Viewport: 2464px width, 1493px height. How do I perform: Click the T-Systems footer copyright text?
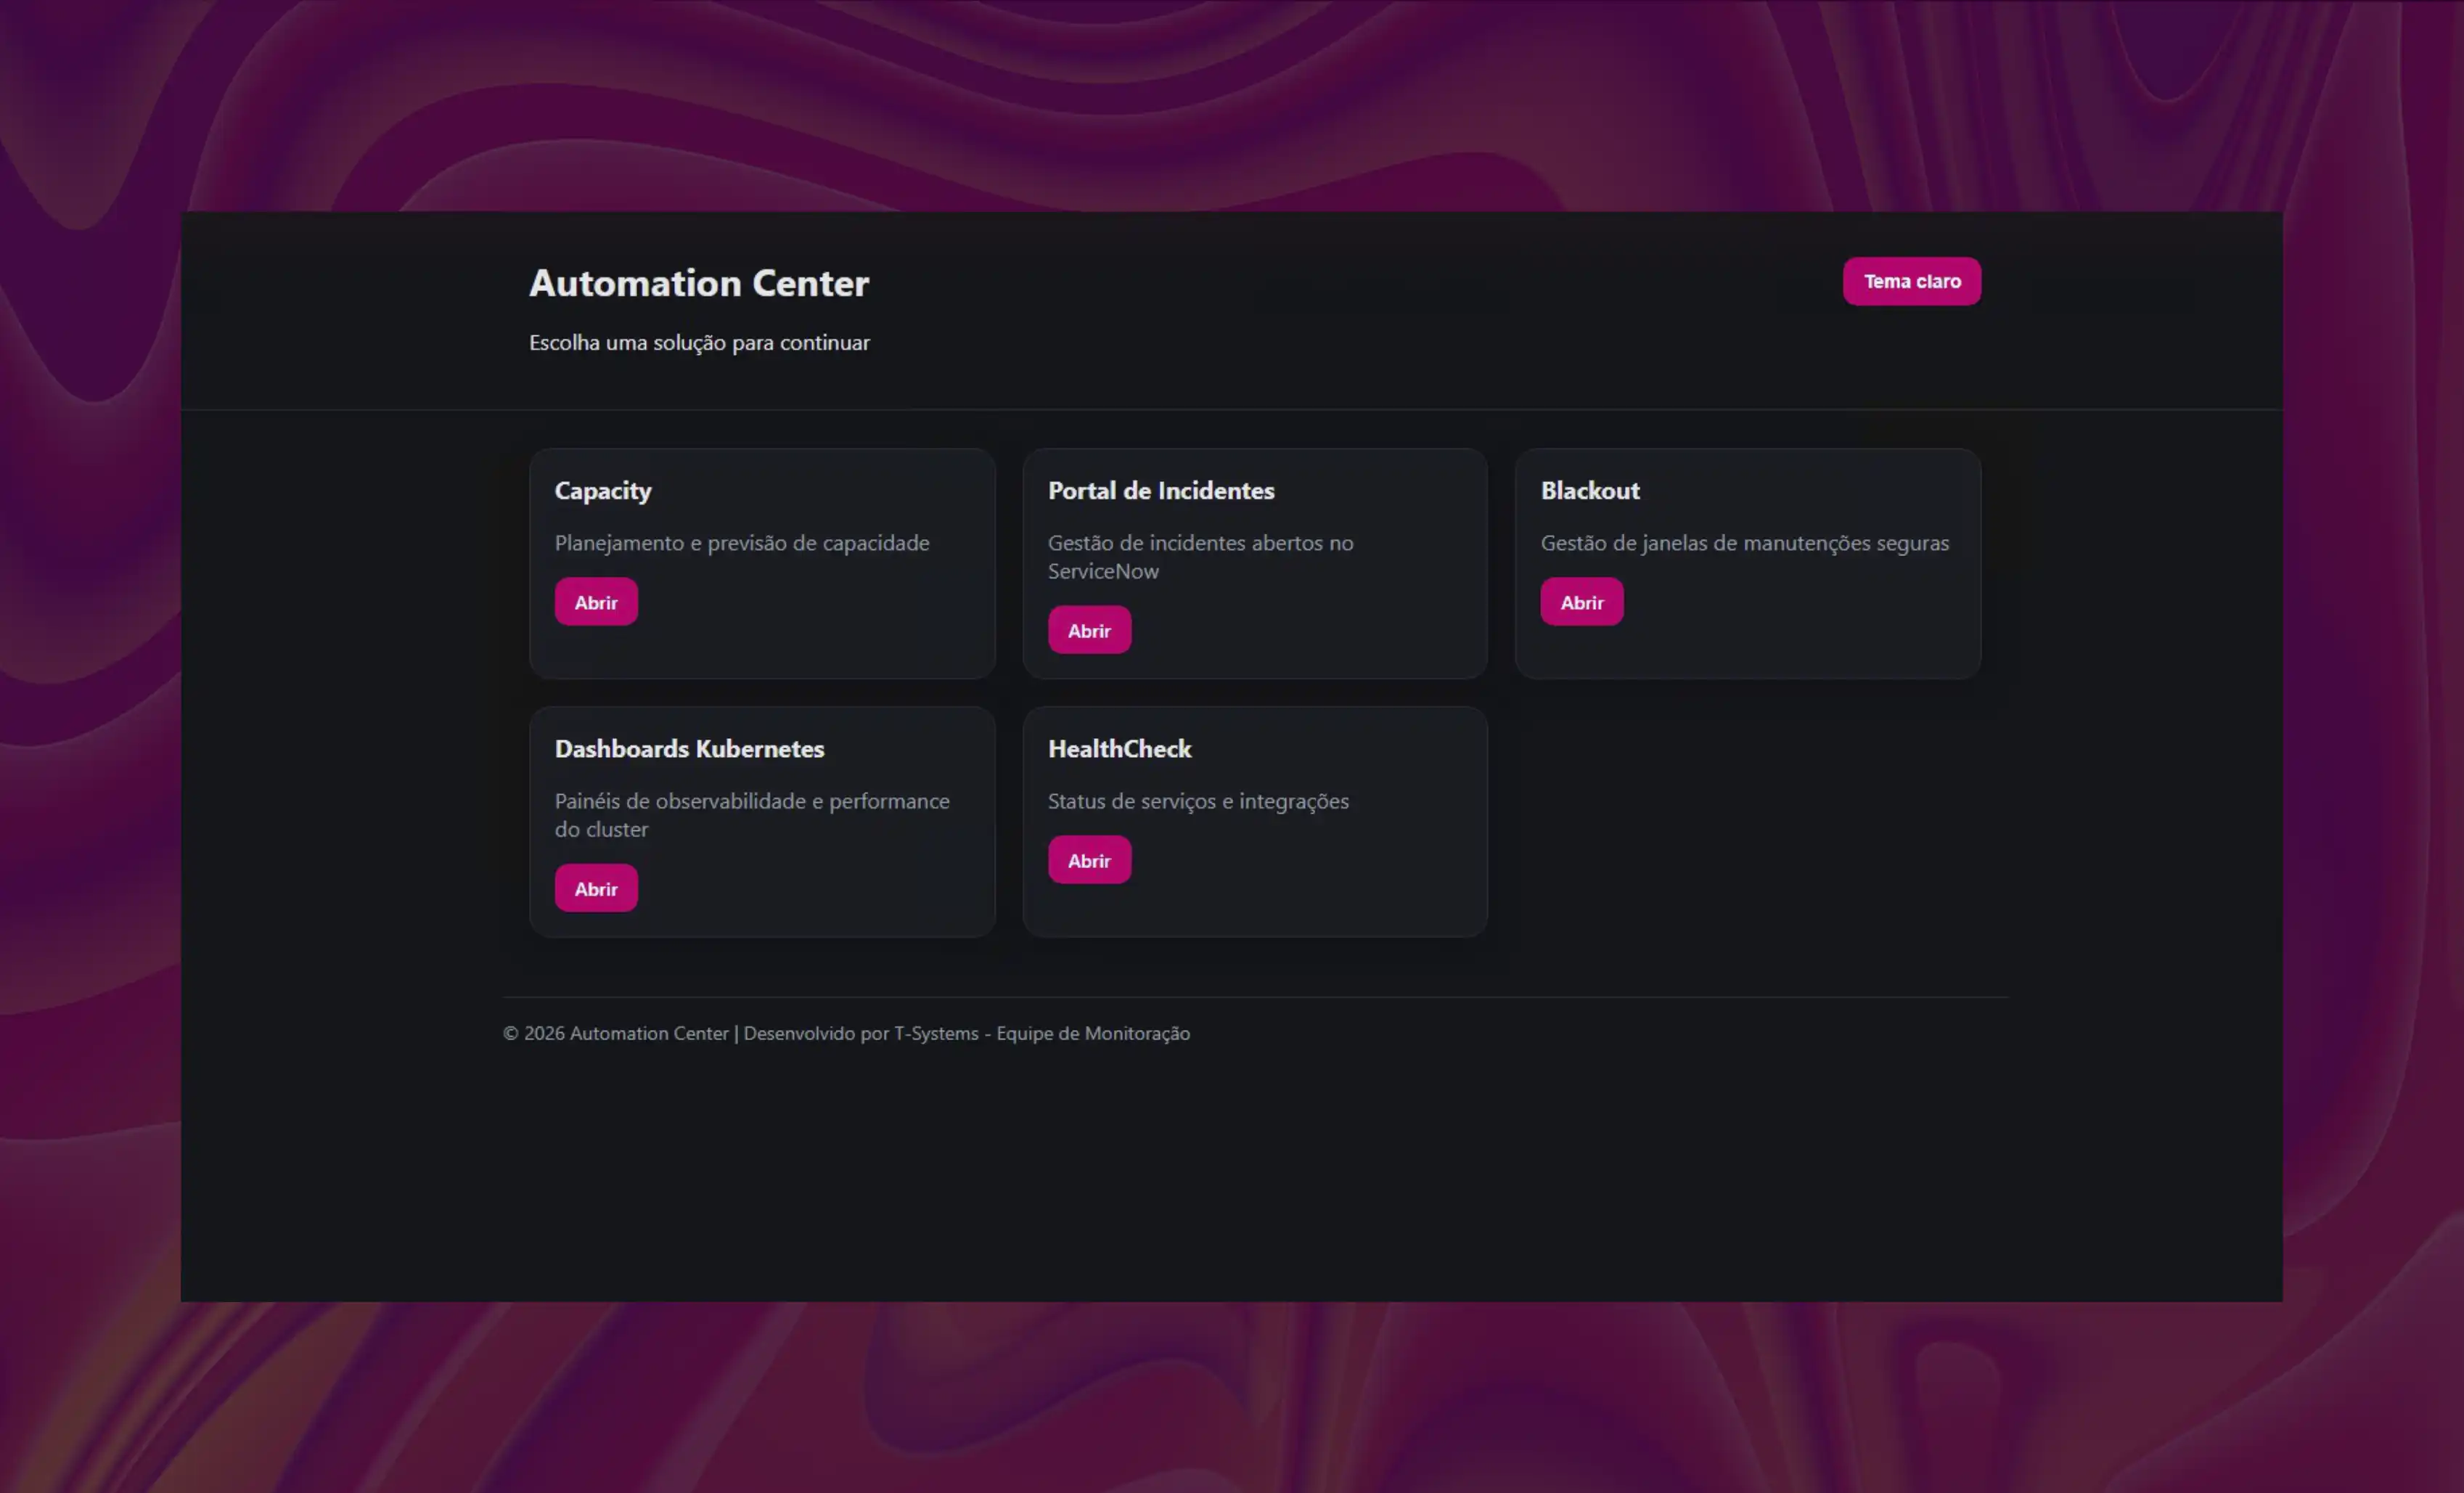coord(845,1033)
